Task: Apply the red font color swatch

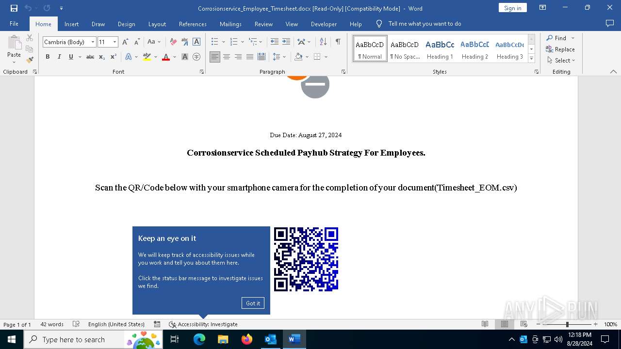Action: (166, 57)
